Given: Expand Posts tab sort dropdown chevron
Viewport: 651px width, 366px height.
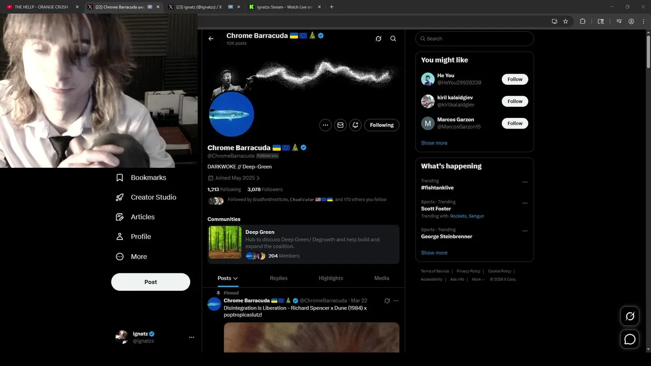Looking at the screenshot, I should (x=235, y=278).
